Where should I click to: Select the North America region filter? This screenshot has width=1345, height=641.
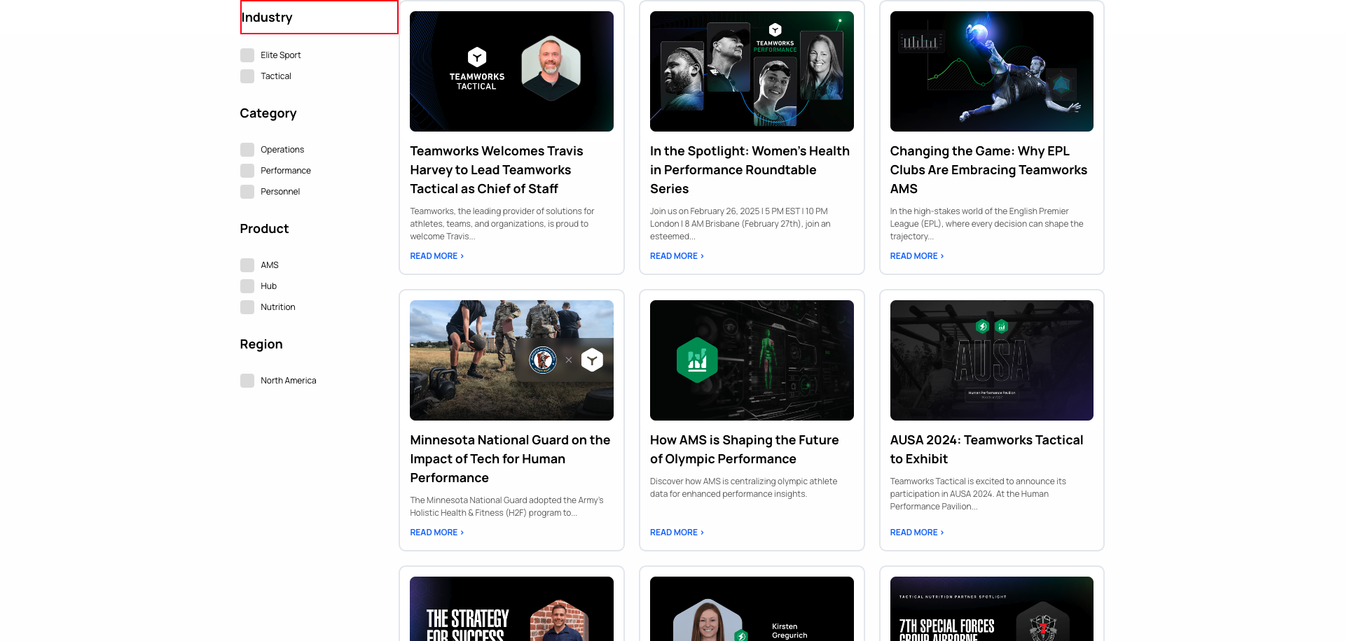tap(247, 380)
